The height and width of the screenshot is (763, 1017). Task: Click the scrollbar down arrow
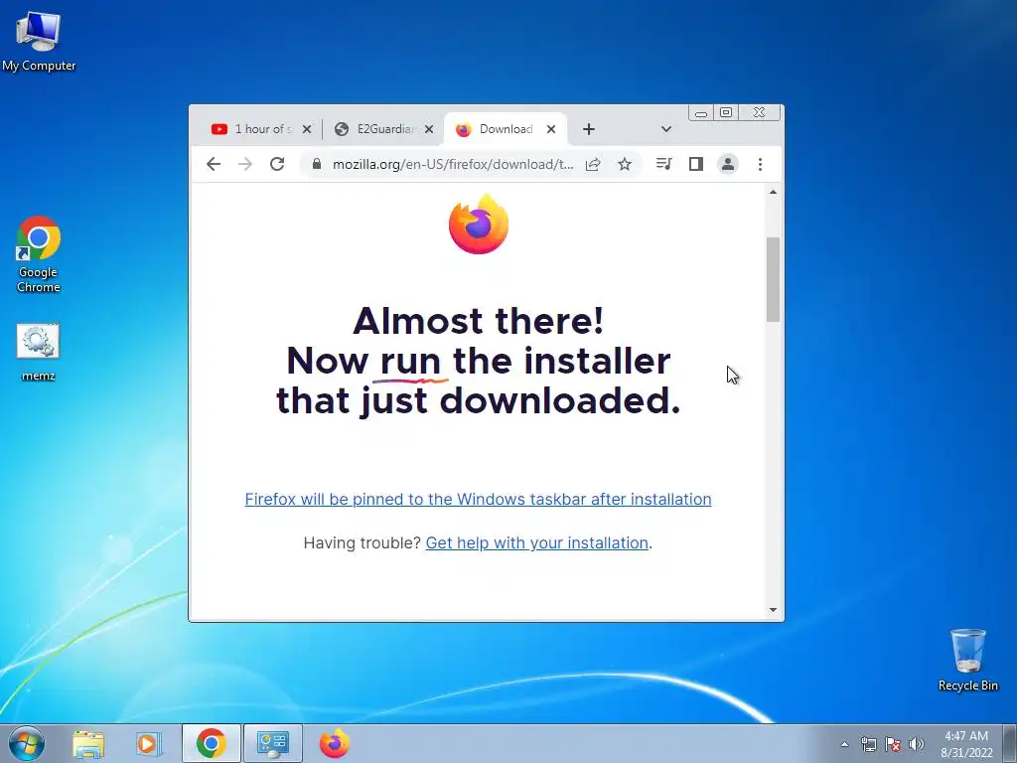(x=773, y=609)
